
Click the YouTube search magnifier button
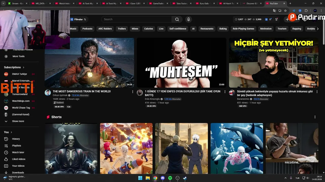(x=177, y=19)
